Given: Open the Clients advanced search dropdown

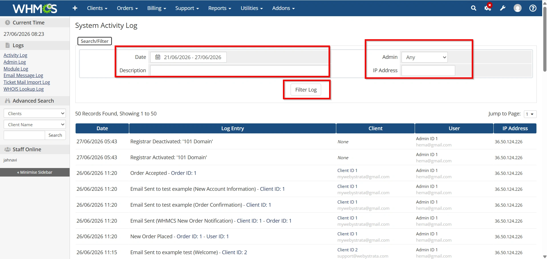Looking at the screenshot, I should 35,113.
